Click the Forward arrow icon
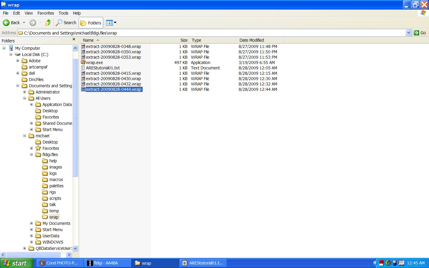The height and width of the screenshot is (268, 429). coord(33,23)
